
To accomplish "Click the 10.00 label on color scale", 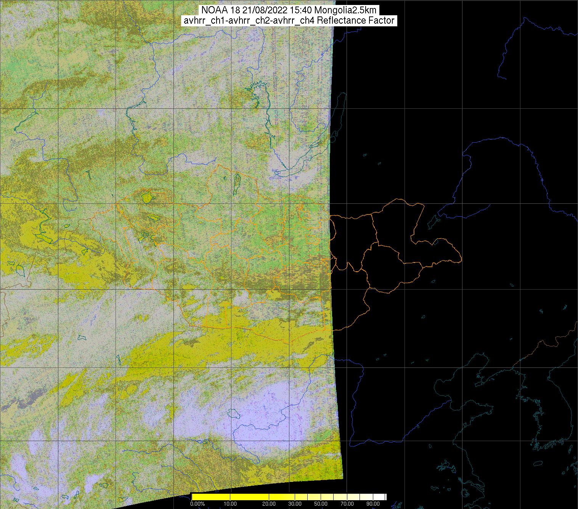I will [x=230, y=504].
